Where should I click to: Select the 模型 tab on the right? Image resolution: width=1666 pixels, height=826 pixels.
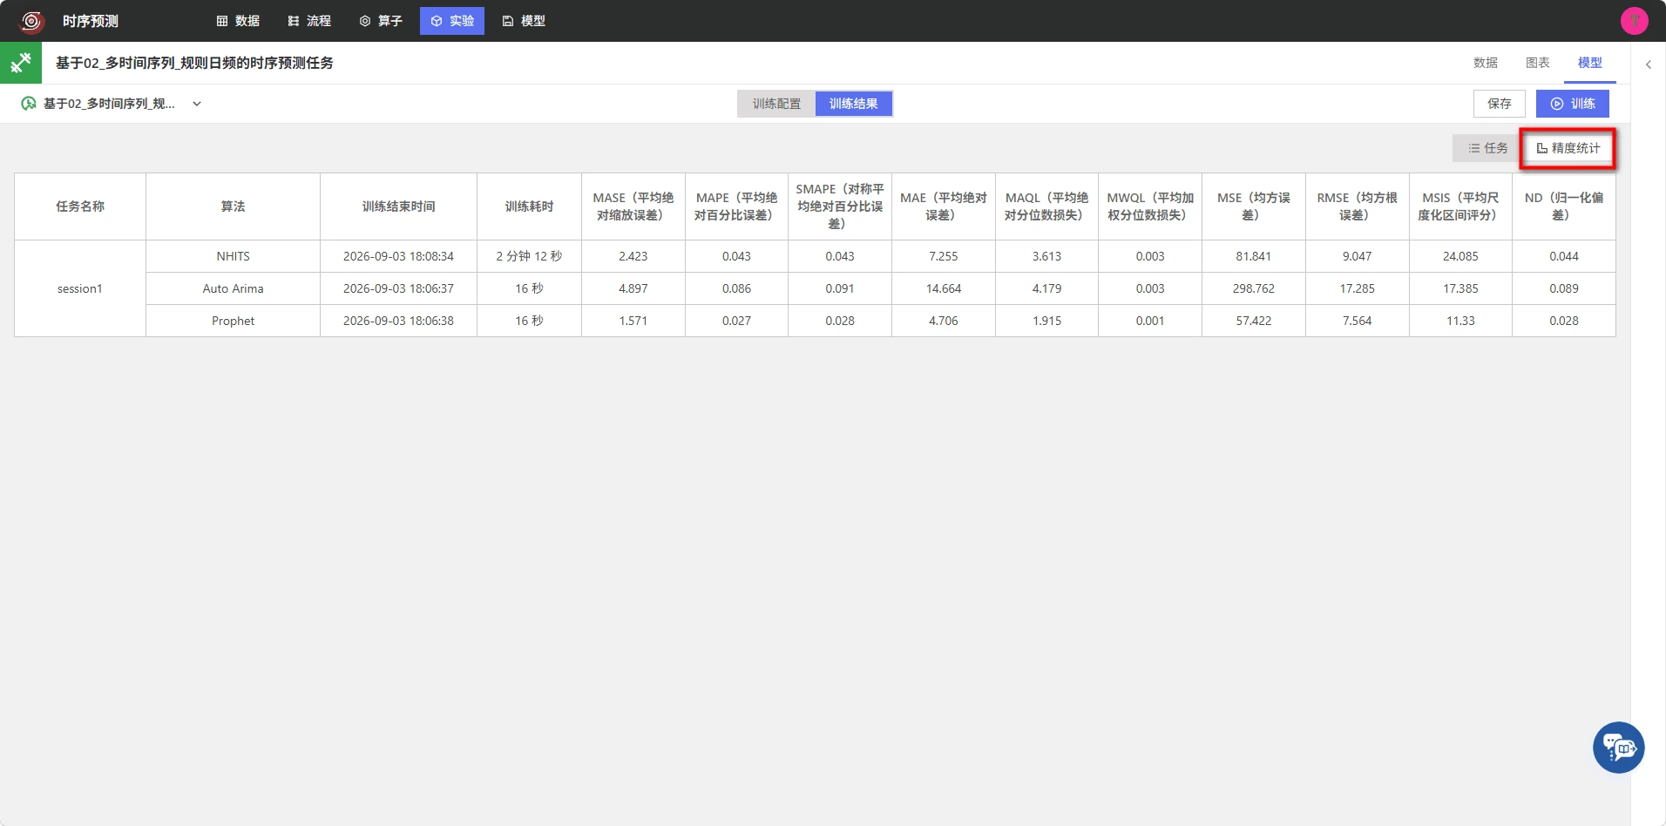(x=1590, y=63)
